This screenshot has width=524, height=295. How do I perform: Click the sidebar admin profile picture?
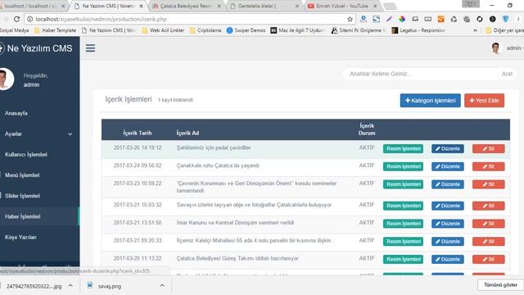coord(5,79)
